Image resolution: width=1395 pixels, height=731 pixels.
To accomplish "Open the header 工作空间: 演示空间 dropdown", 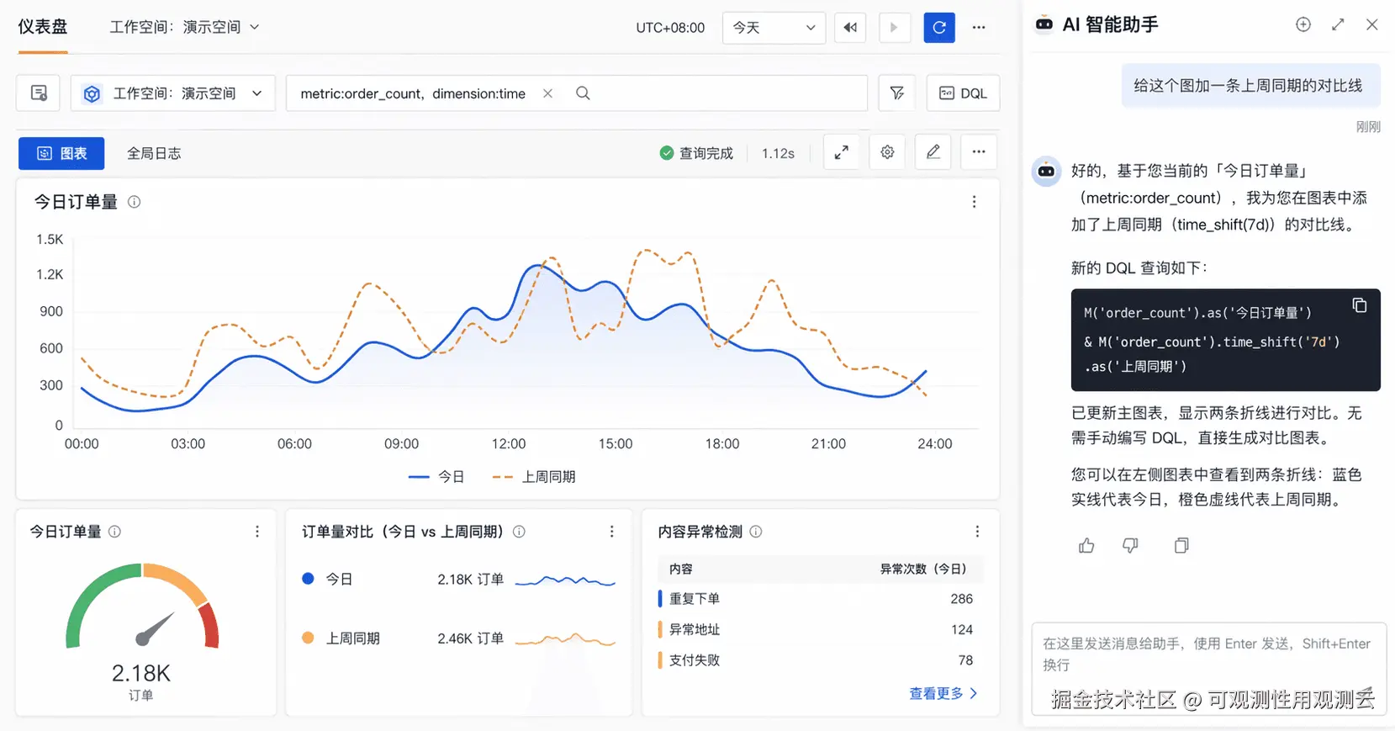I will point(185,27).
